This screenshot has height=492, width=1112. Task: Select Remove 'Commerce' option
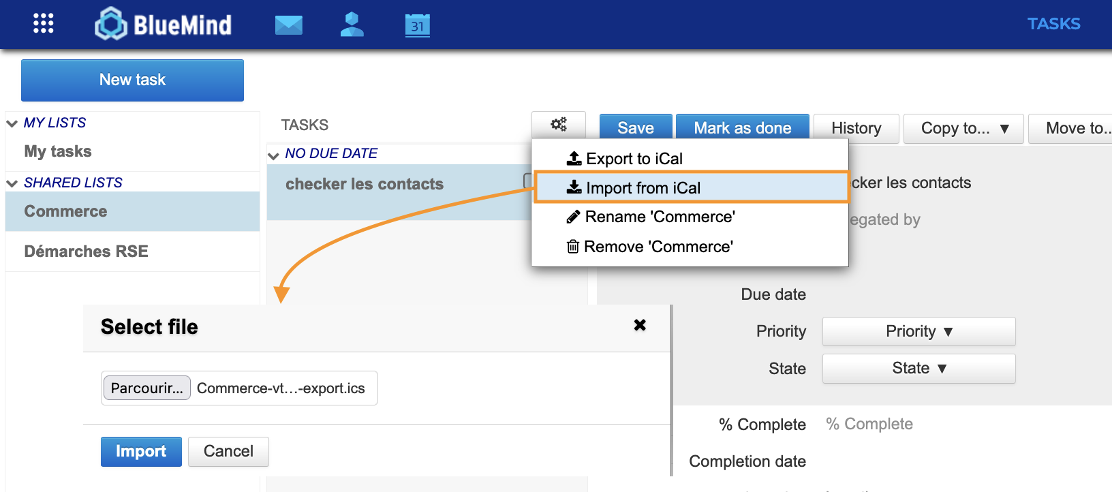[x=658, y=247]
